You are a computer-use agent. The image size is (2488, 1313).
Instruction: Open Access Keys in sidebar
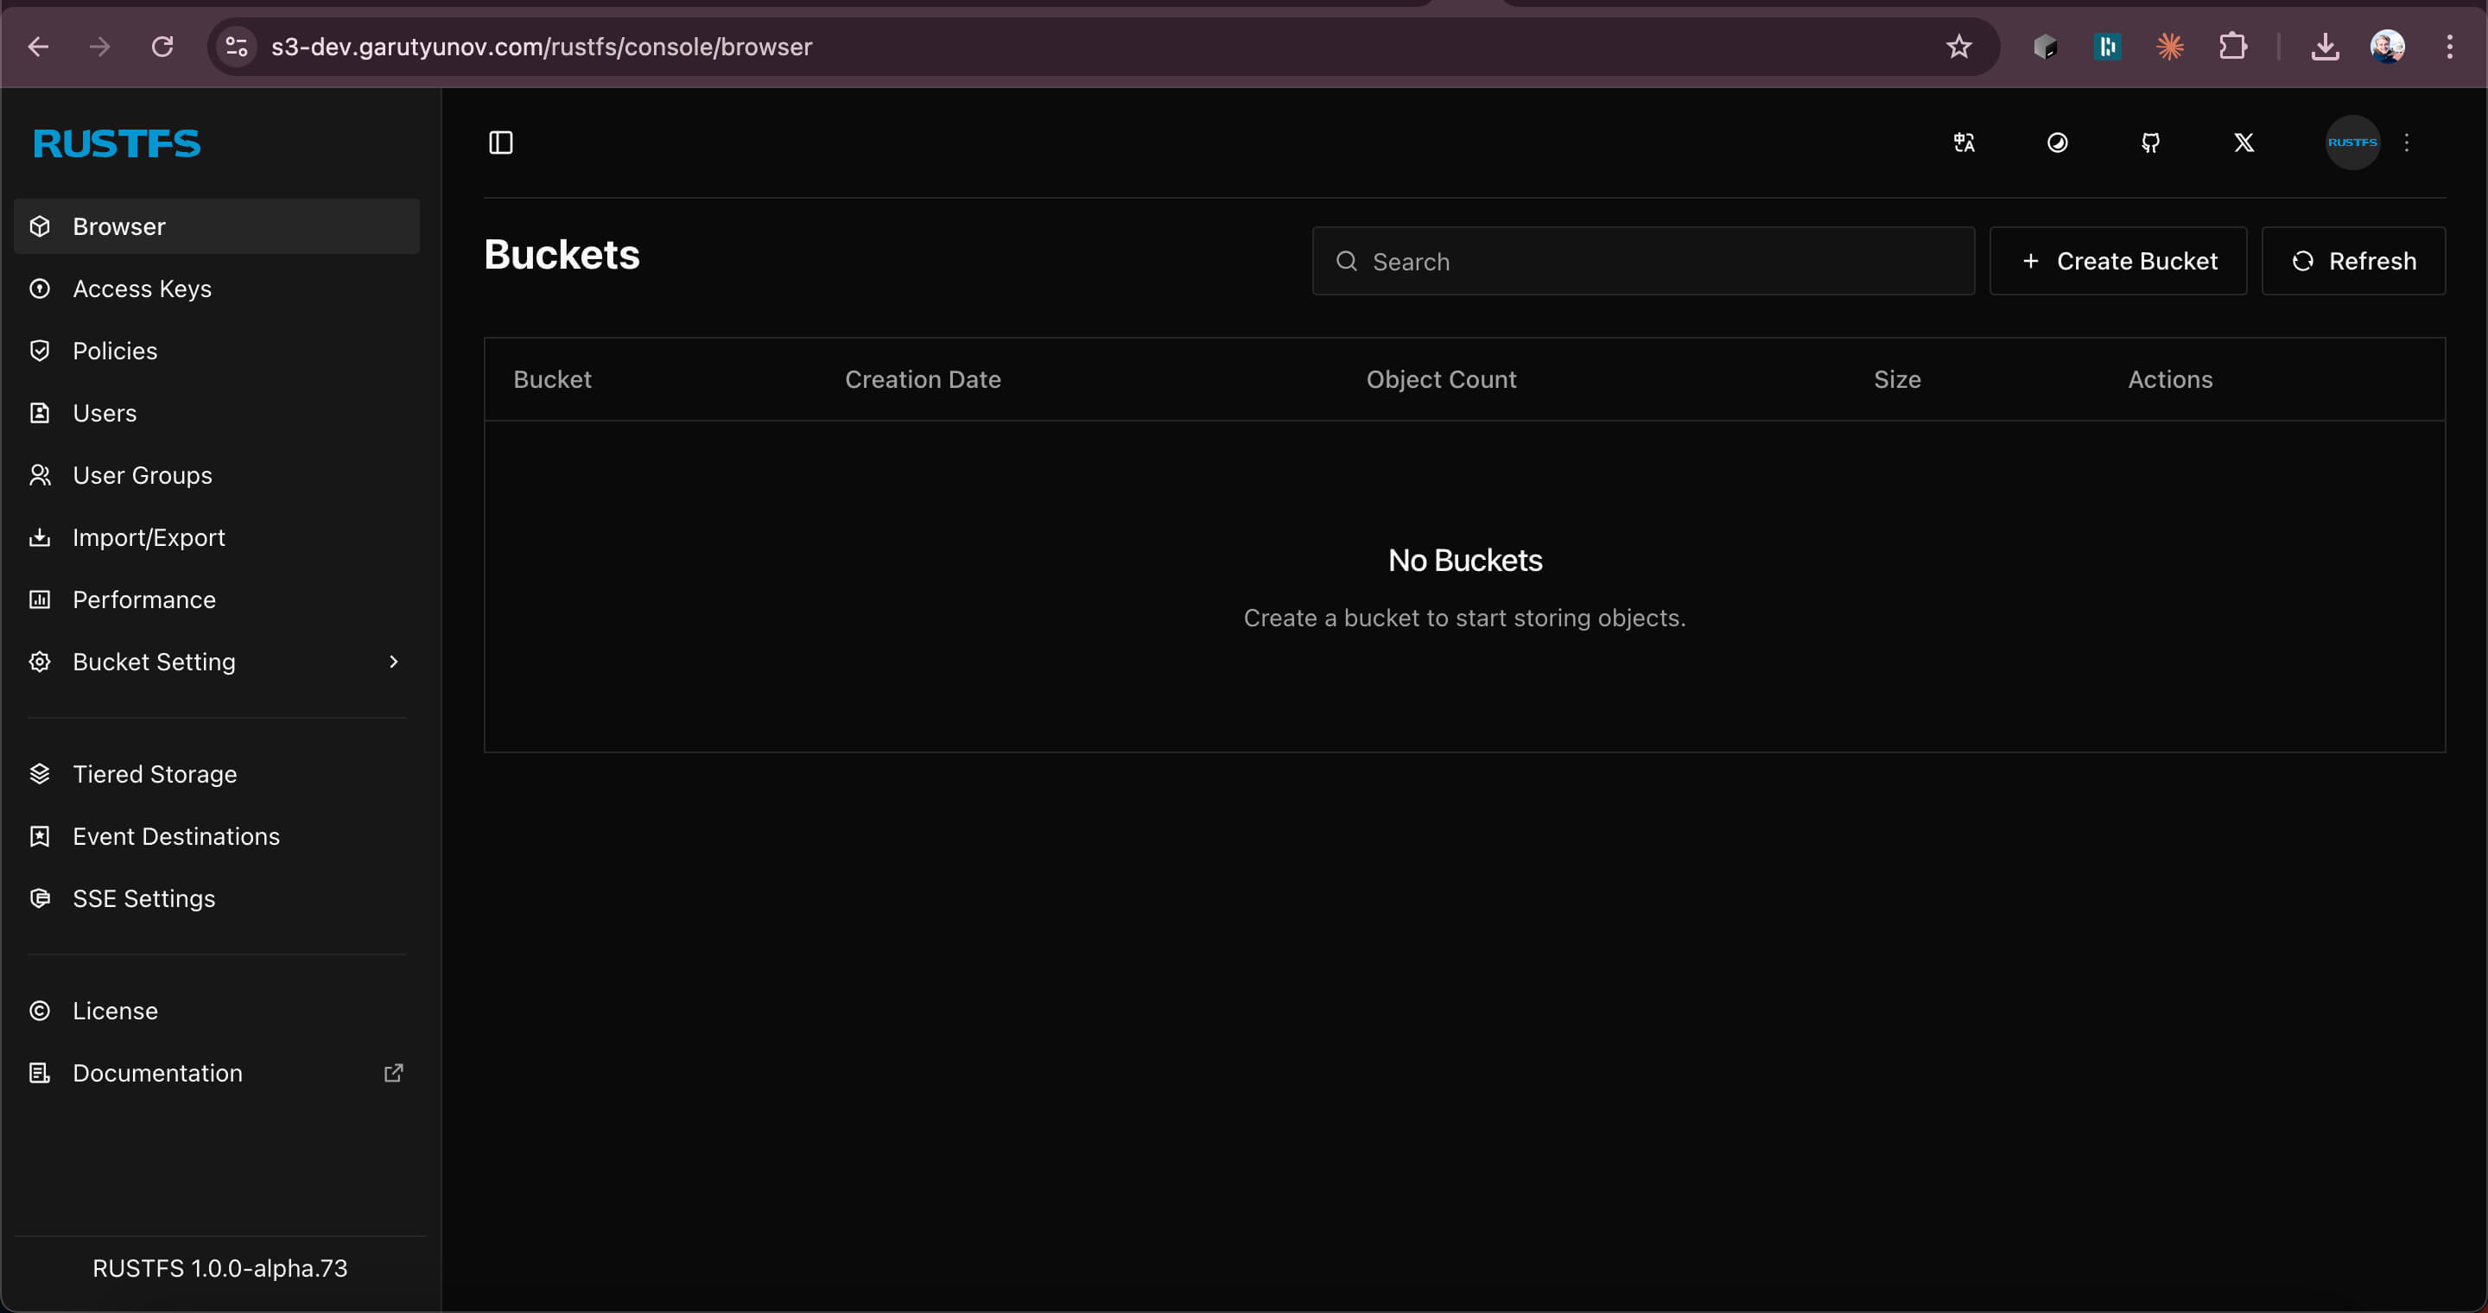click(142, 289)
